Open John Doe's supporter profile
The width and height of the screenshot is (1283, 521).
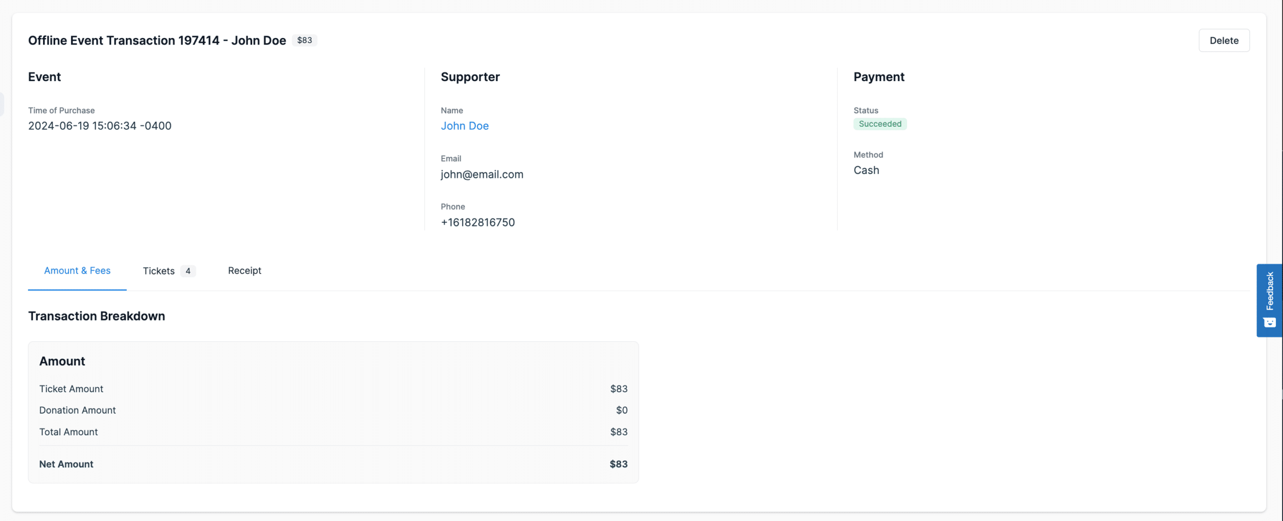[465, 126]
